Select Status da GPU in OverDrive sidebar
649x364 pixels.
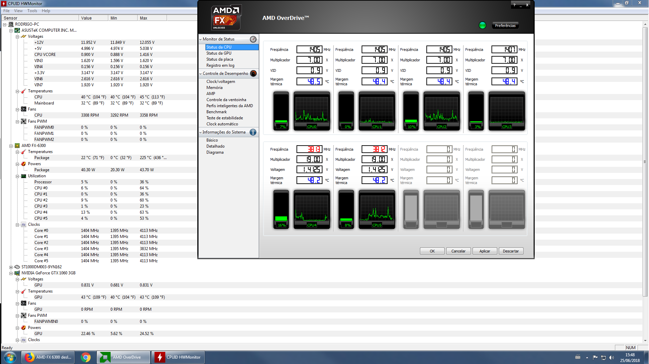(x=219, y=53)
